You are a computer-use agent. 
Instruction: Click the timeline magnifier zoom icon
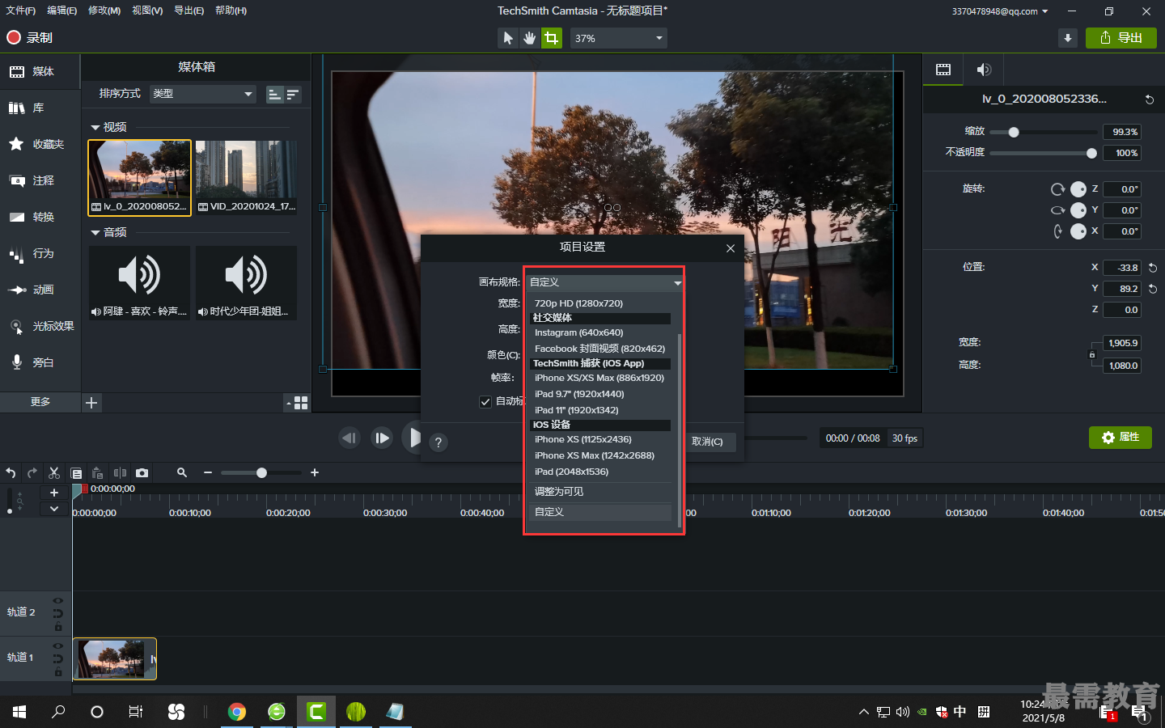182,472
